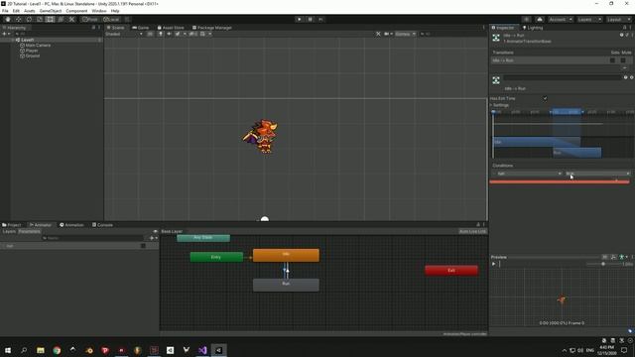Select the Any State node

coord(203,238)
